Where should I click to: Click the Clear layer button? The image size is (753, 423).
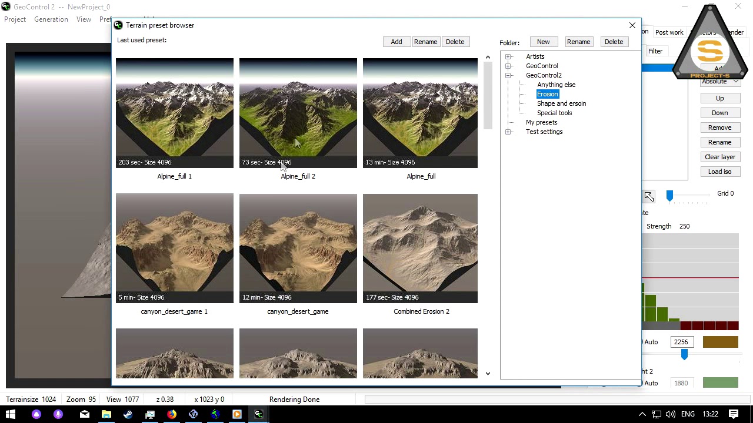click(x=720, y=157)
